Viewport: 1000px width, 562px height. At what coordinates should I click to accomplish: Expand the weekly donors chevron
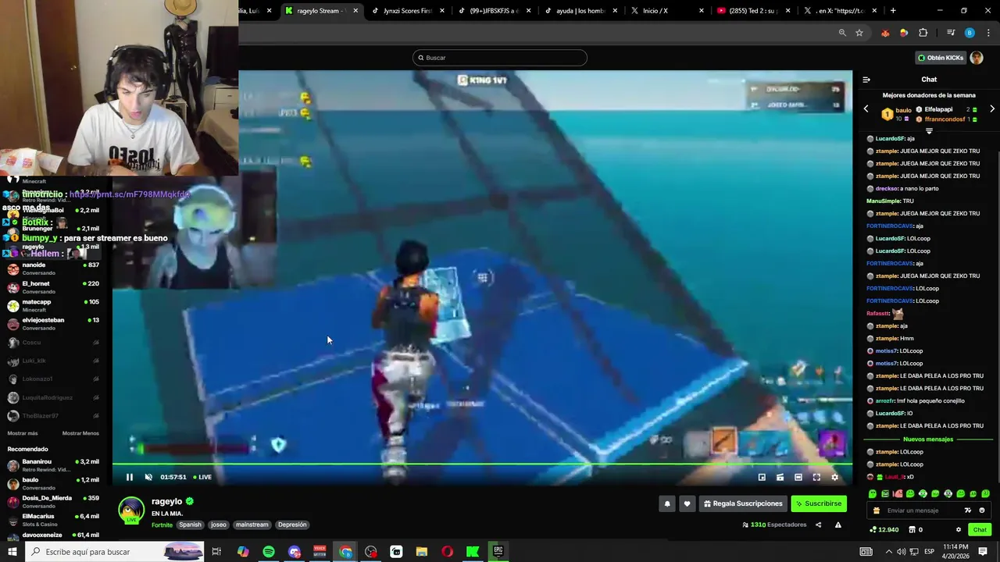click(x=929, y=130)
